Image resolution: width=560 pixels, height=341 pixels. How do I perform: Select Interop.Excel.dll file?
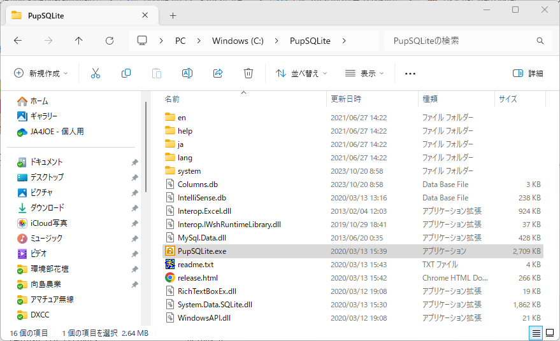pos(353,211)
